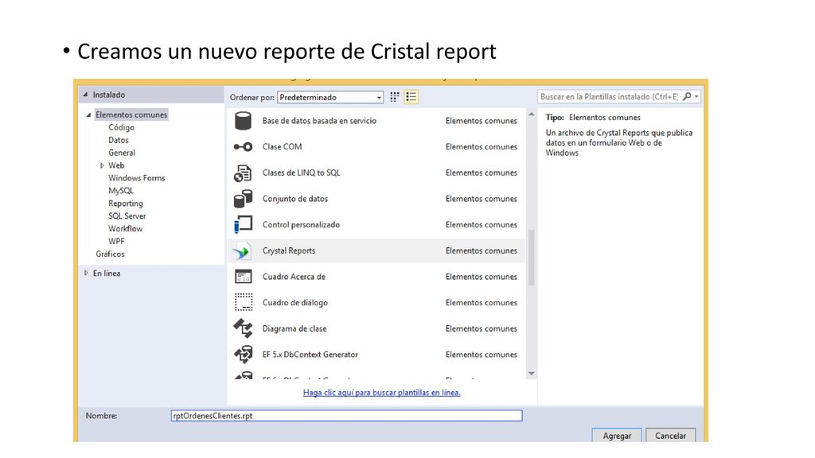
Task: Click the template list scroll down arrow
Action: (531, 374)
